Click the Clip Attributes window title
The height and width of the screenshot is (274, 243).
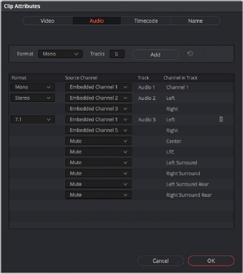22,6
